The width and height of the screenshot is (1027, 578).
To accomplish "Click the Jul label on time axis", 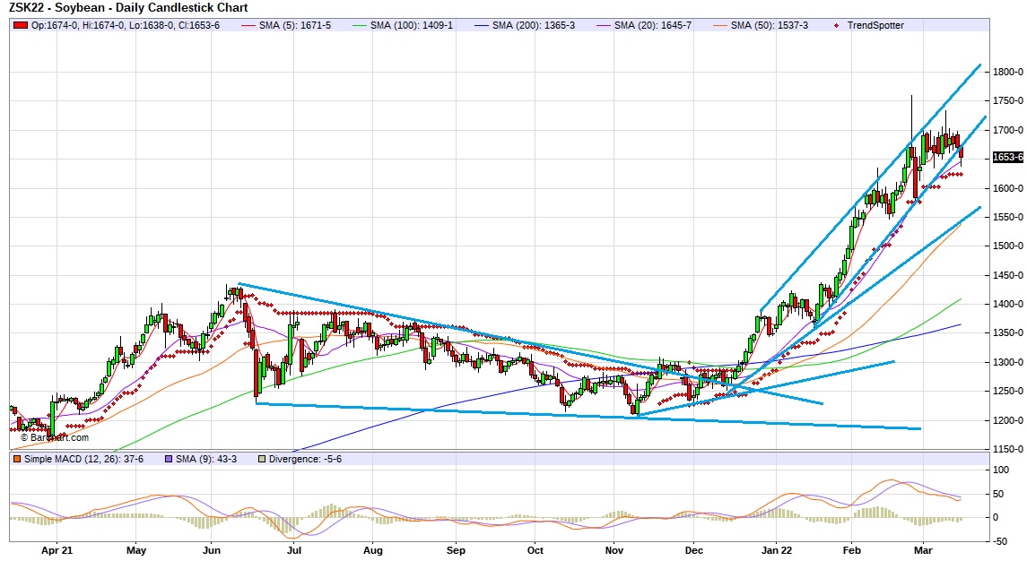I will click(x=292, y=551).
